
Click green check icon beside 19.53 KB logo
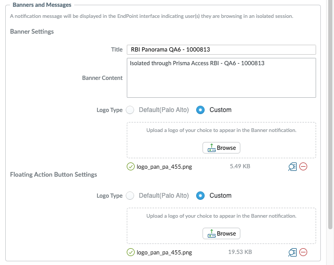point(130,252)
